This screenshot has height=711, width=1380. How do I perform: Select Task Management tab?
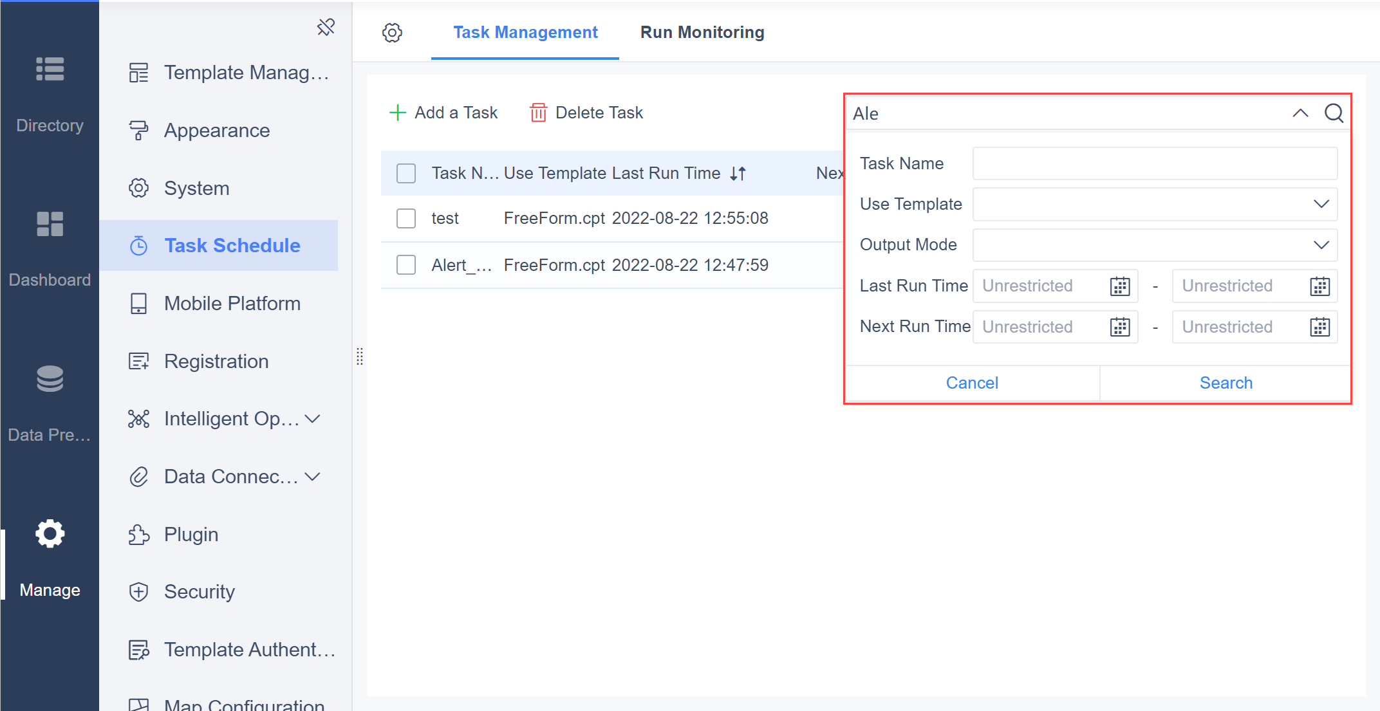click(x=525, y=32)
